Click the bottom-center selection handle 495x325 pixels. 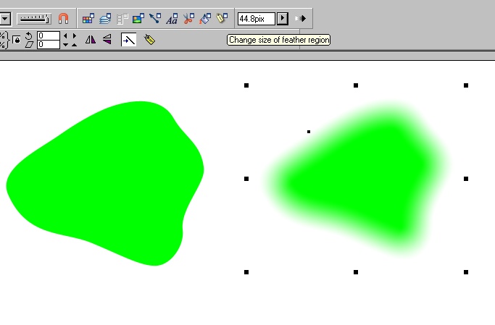click(356, 272)
